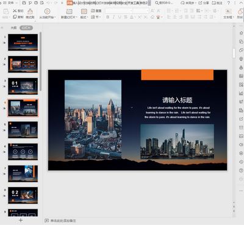Viewport: 244px width, 225px height.
Task: Toggle Subscript formatting
Action: tap(146, 17)
